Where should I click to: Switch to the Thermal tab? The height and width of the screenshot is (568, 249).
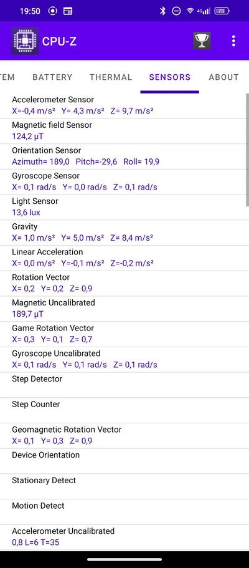point(111,77)
